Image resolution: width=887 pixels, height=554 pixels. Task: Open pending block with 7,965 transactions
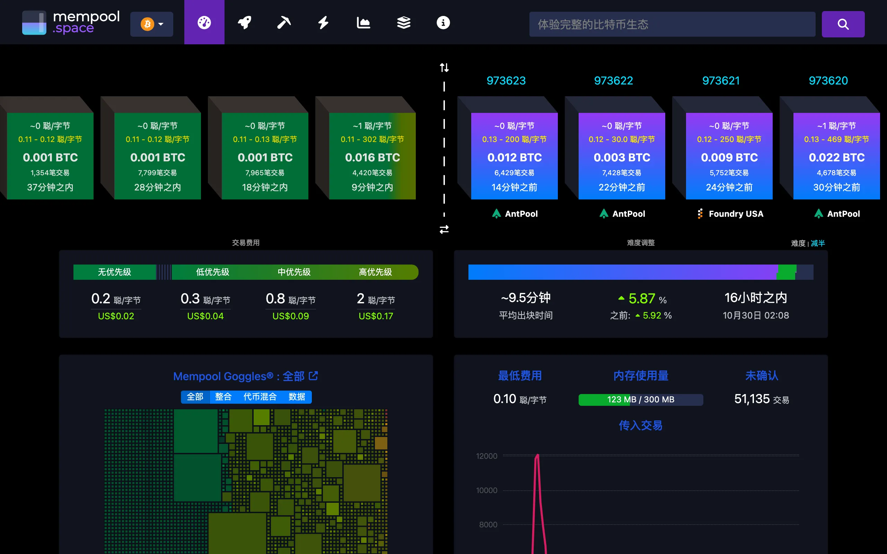265,156
